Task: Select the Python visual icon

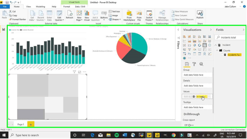Action: pyautogui.click(x=189, y=54)
